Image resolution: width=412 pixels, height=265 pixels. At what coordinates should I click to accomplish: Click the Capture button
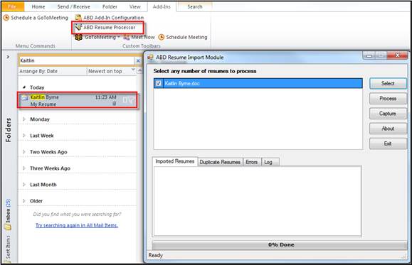click(x=388, y=114)
